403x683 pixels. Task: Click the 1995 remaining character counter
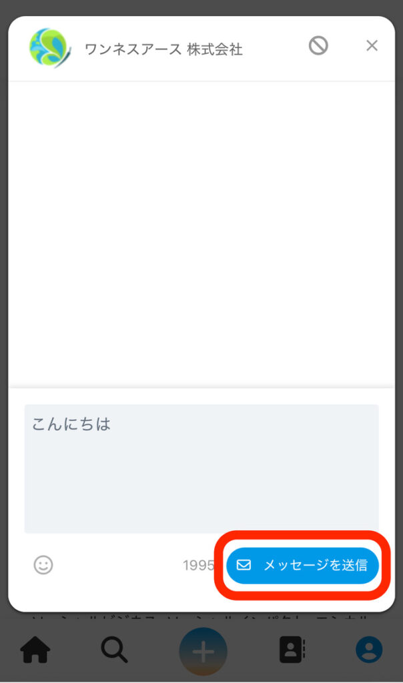click(x=198, y=566)
